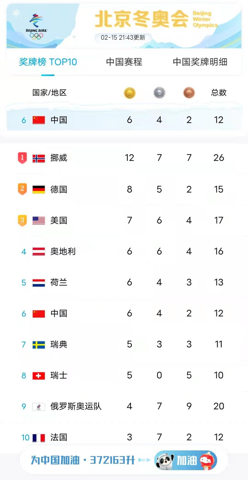The image size is (248, 480).
Task: Click the Switzerland flag icon
Action: click(39, 376)
